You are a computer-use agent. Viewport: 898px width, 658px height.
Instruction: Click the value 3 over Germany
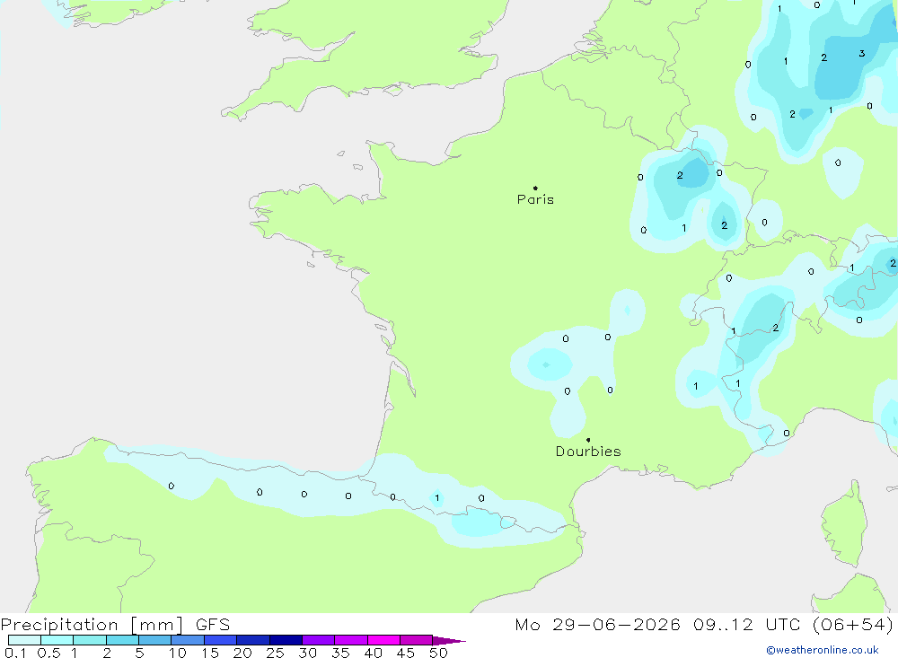(862, 54)
